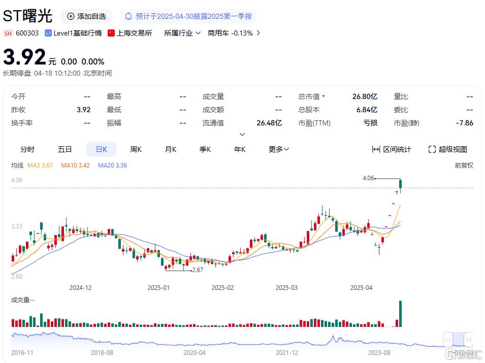485x363 pixels.
Task: Click the 2.67 low price marker
Action: click(x=198, y=270)
